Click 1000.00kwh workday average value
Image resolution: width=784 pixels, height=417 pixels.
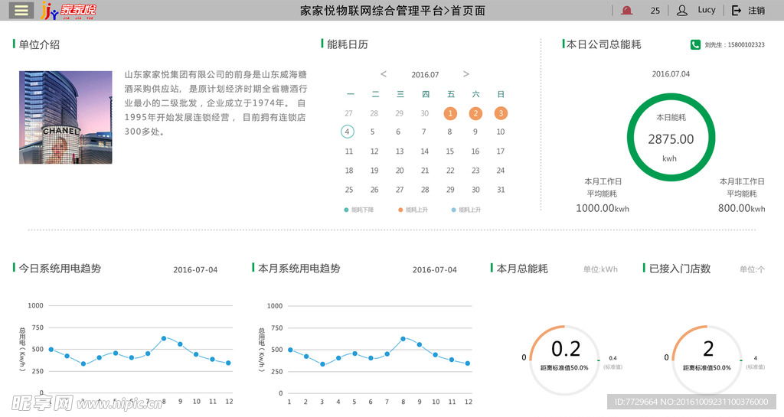603,208
